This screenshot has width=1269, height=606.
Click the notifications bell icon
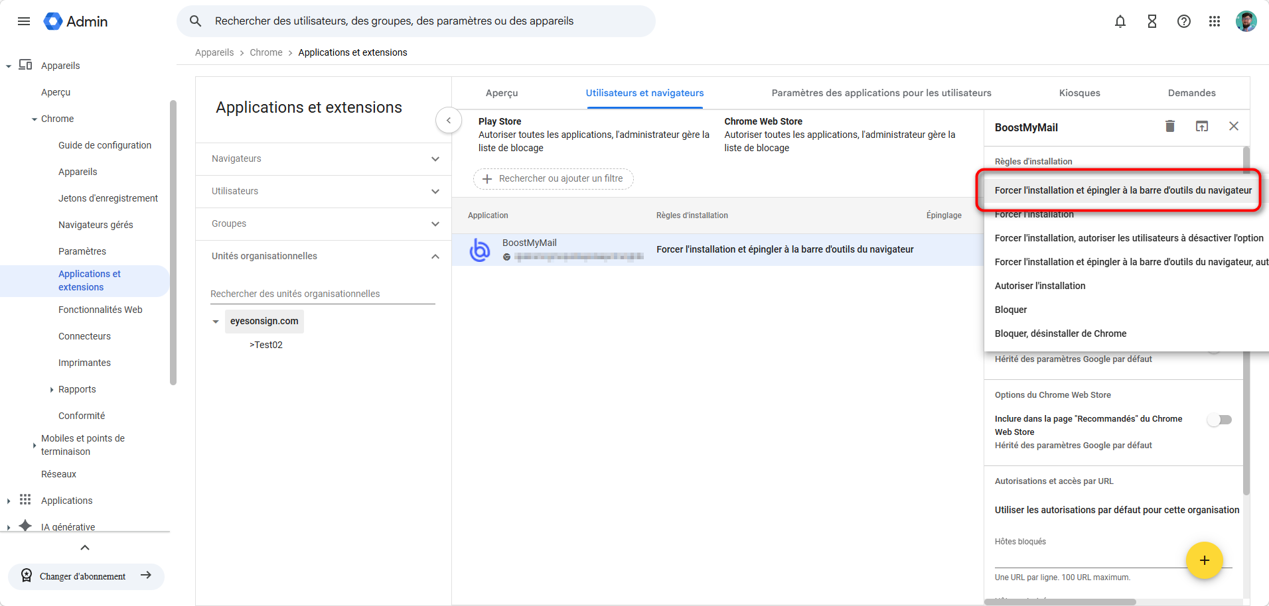pos(1120,21)
